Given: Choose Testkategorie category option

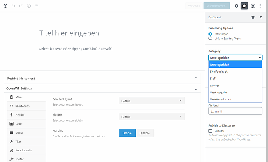Looking at the screenshot, I should [235, 93].
